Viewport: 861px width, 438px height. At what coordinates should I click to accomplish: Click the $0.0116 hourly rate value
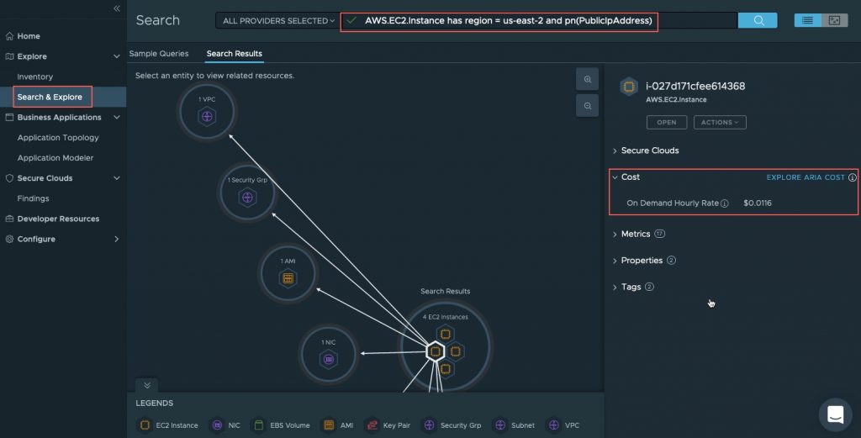[x=758, y=203]
